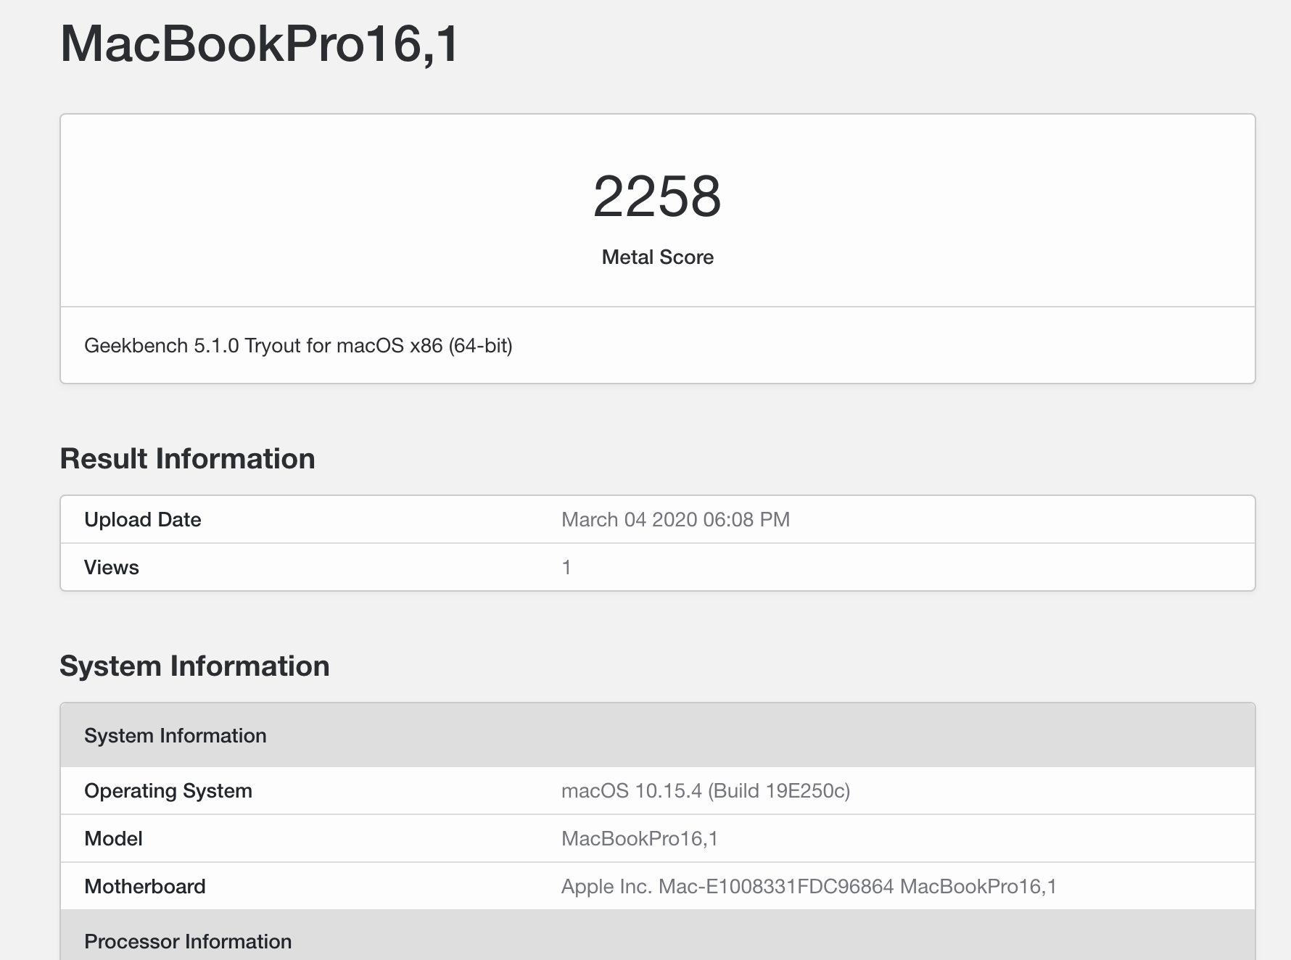
Task: Select the Views row label
Action: click(x=112, y=568)
